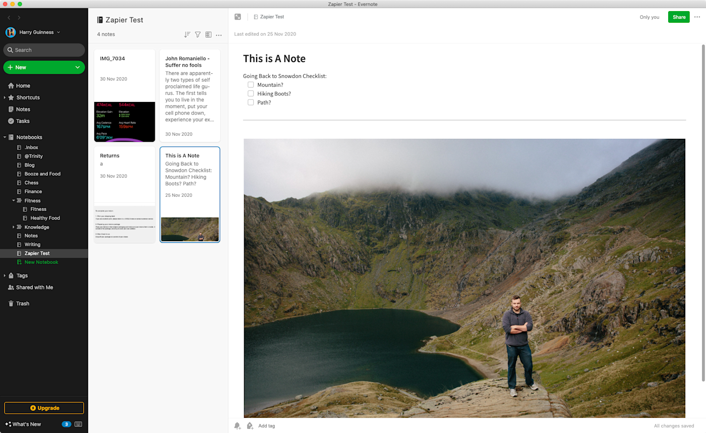Click the add tag icon
Image resolution: width=706 pixels, height=433 pixels.
tap(250, 426)
